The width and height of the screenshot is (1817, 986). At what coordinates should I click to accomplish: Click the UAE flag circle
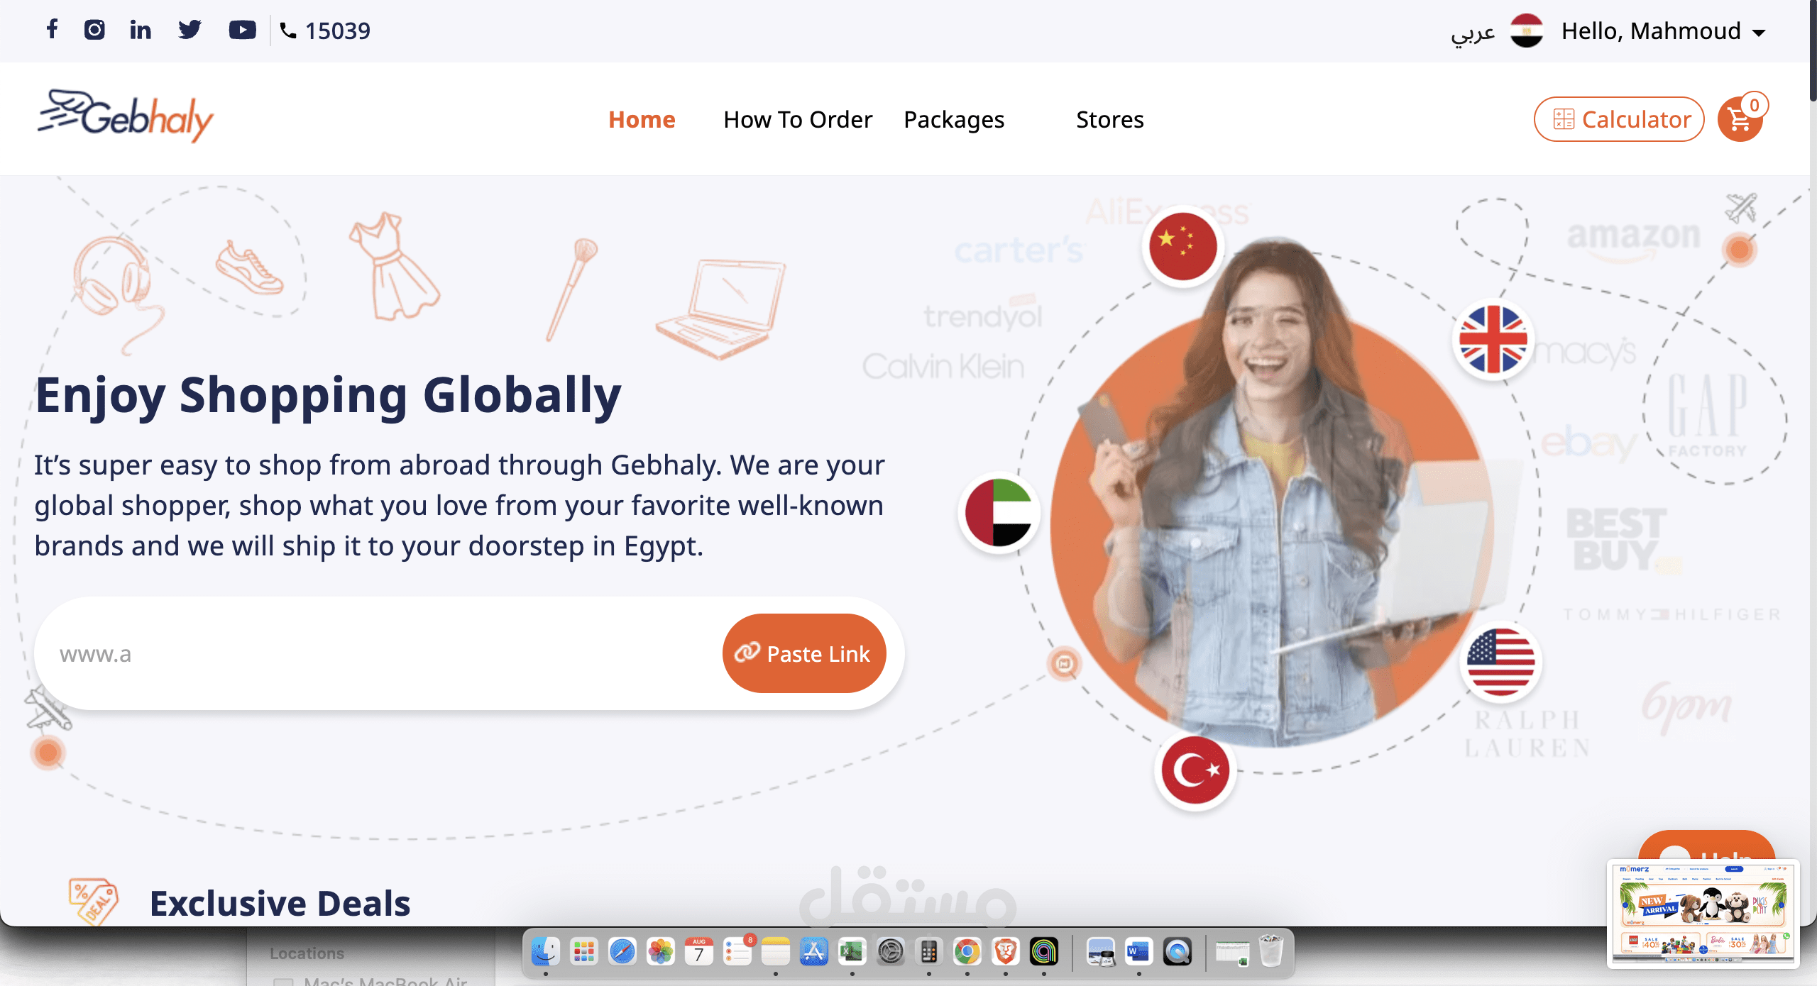[999, 512]
